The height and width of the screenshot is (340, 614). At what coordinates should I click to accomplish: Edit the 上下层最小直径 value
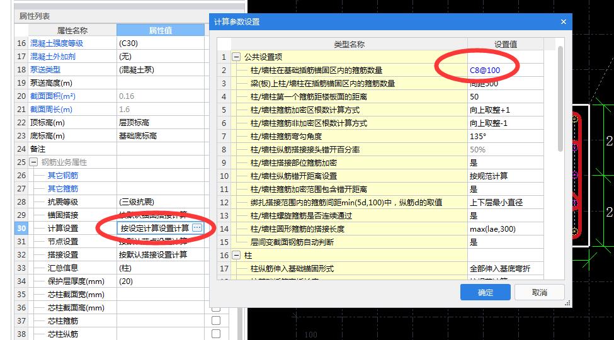pos(506,203)
